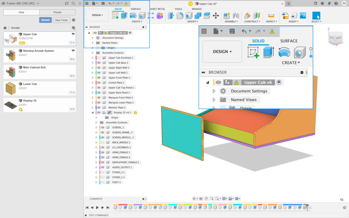
Task: Click the Upload button
Action: (45, 20)
